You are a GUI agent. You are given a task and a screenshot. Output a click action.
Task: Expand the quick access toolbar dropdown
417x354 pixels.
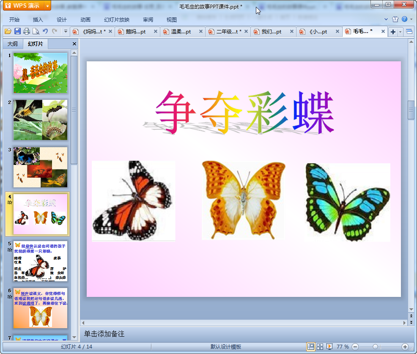66,31
